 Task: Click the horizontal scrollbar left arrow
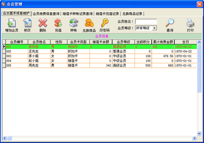pyautogui.click(x=4, y=138)
